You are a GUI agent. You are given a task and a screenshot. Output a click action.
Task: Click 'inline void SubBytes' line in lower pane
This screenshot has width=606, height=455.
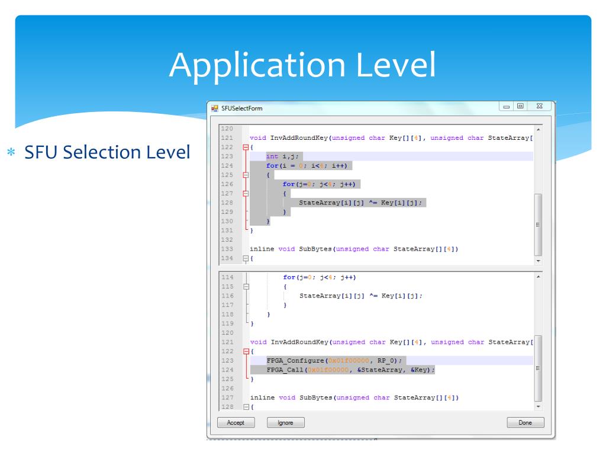[x=354, y=398]
